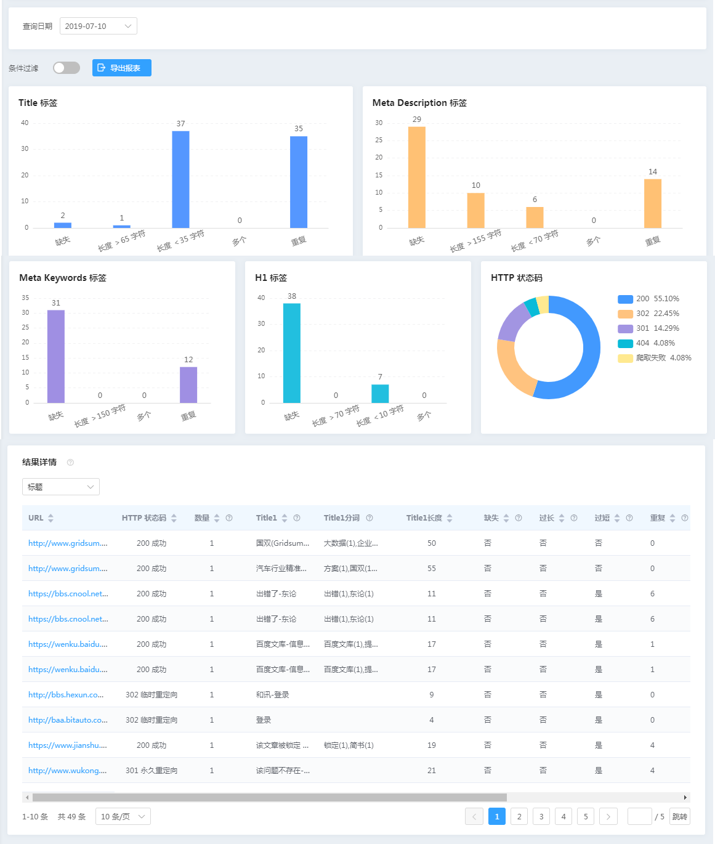
Task: Toggle 301 legend item in HTTP chart
Action: [x=648, y=328]
